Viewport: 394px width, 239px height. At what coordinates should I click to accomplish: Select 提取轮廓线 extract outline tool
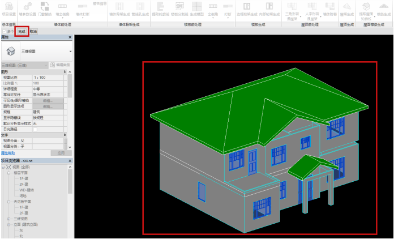coord(161,10)
